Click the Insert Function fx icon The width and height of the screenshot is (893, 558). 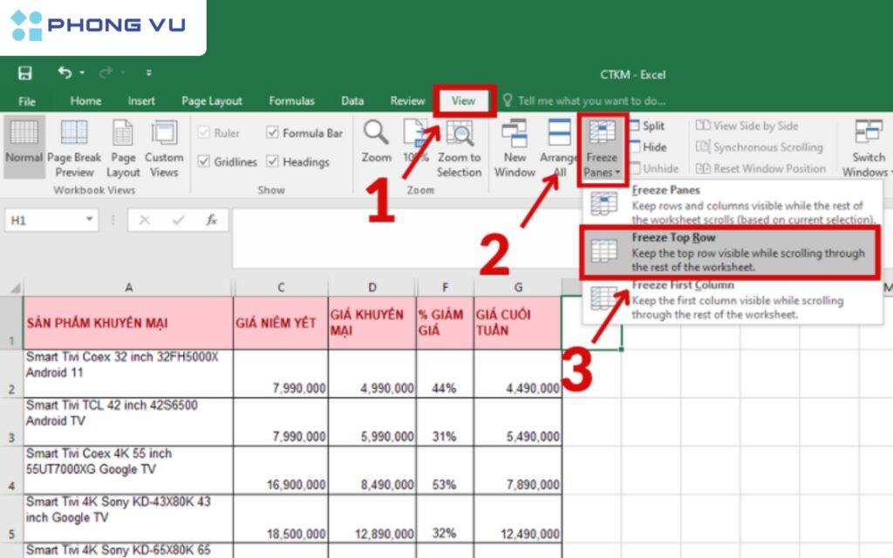pos(211,221)
